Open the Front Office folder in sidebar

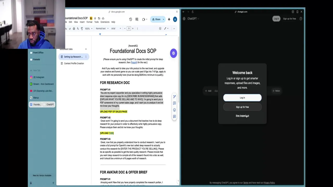[42, 52]
